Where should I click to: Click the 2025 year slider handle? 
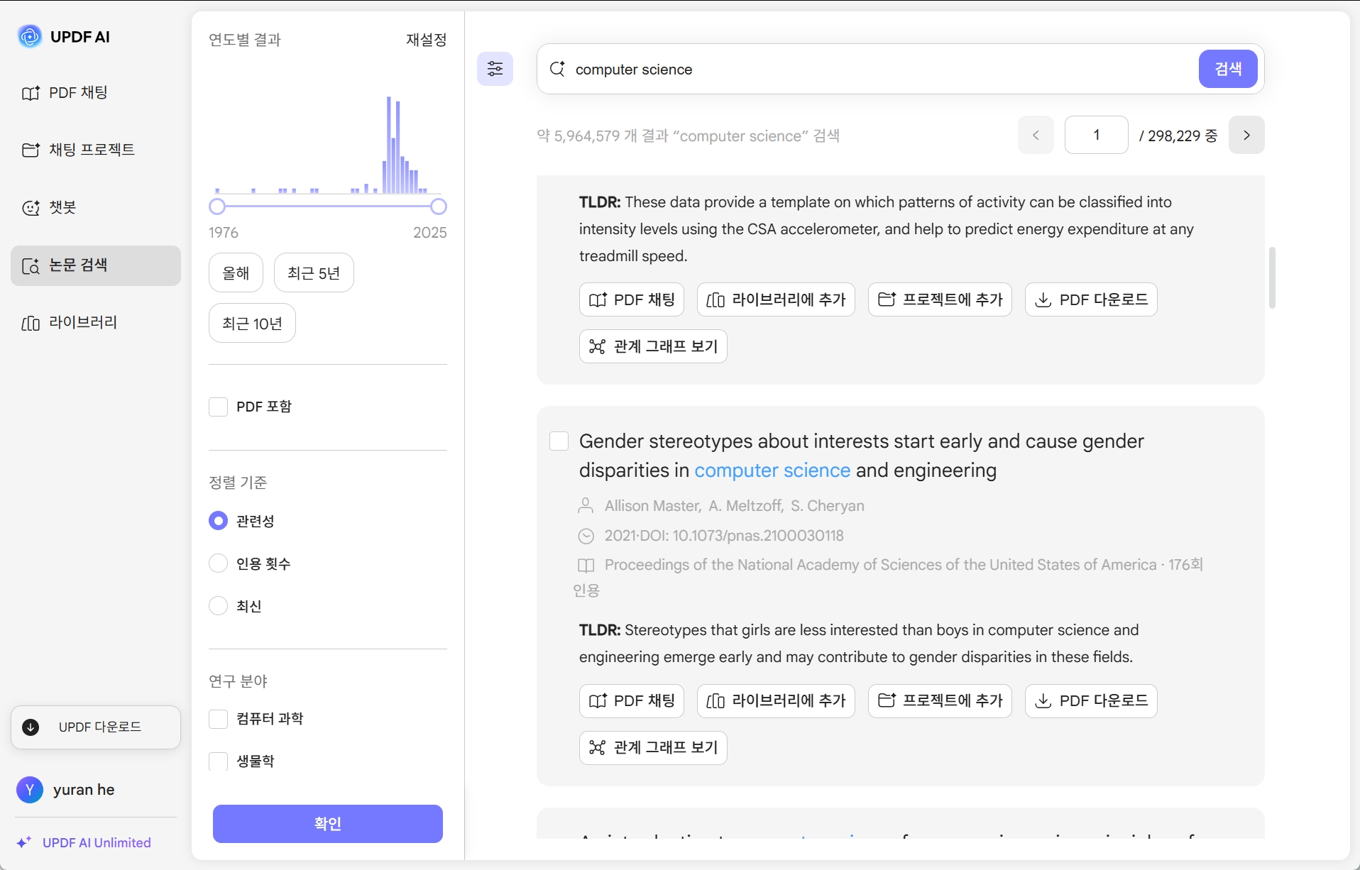439,207
